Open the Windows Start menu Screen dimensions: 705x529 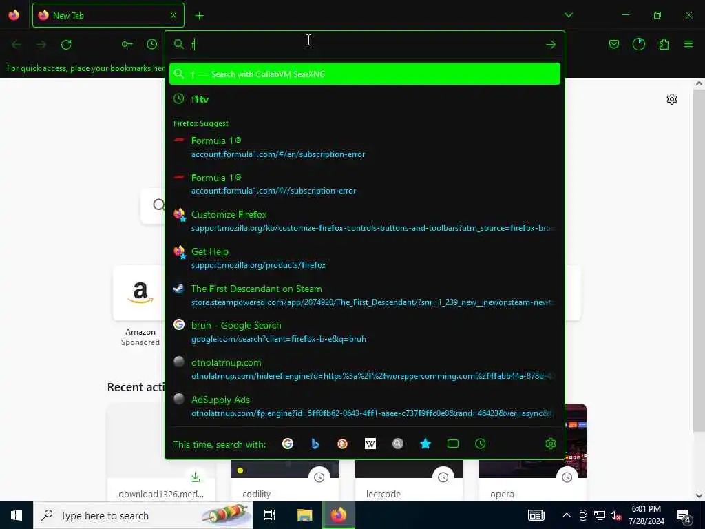click(17, 515)
